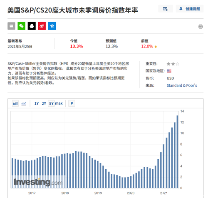Click the 创建提醒 alert button
This screenshot has height=198, width=208.
(190, 9)
